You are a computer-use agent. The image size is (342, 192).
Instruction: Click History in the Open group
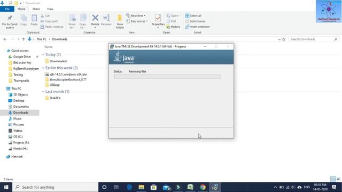pyautogui.click(x=173, y=27)
